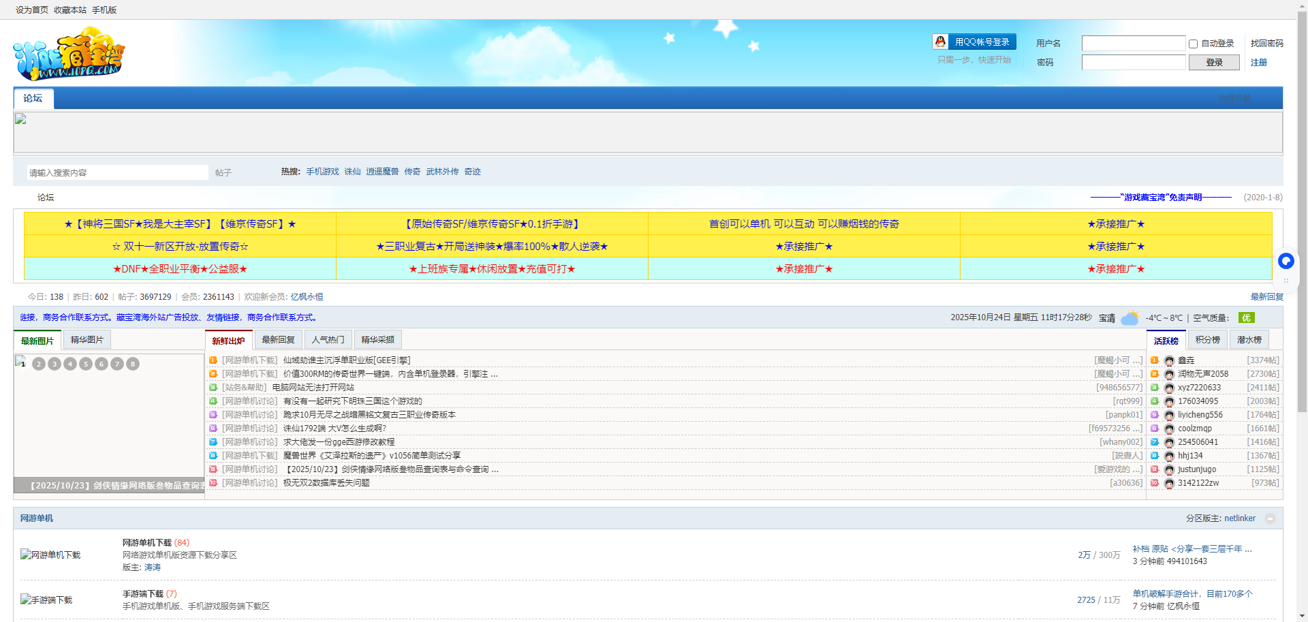This screenshot has height=622, width=1308.
Task: Open the 帖子 search type dropdown
Action: click(223, 173)
